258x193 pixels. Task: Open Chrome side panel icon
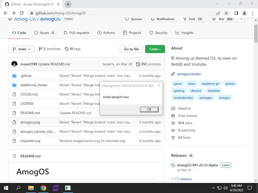[236, 13]
